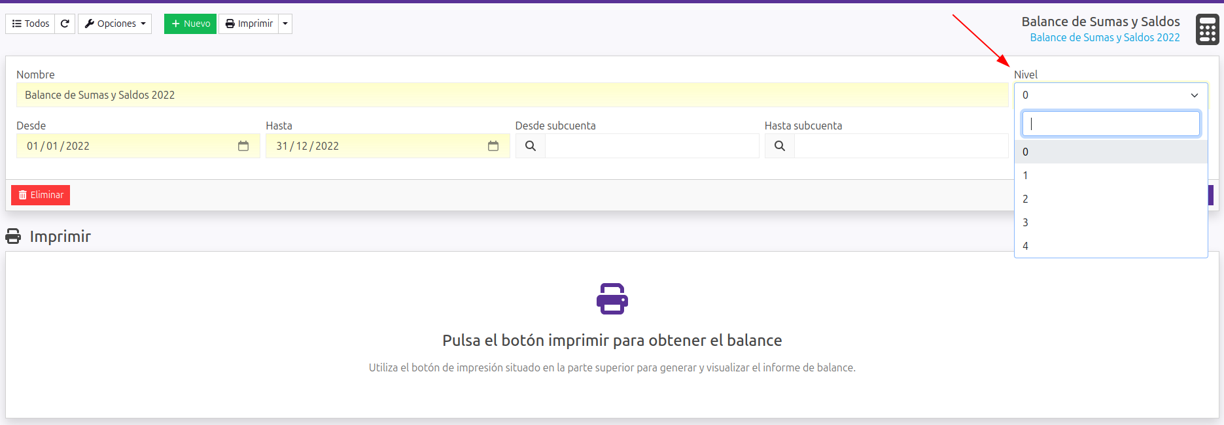This screenshot has height=425, width=1224.
Task: Open calendar picker for Desde date
Action: click(x=243, y=146)
